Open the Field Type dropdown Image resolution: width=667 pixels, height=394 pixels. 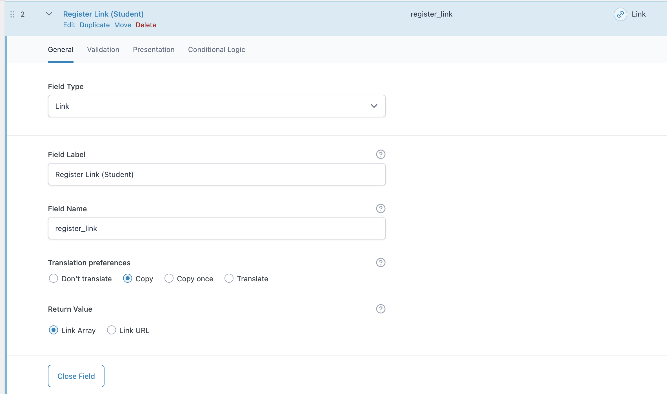[217, 106]
